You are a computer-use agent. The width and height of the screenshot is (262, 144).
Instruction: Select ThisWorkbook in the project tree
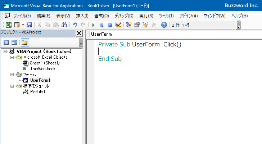(42, 69)
